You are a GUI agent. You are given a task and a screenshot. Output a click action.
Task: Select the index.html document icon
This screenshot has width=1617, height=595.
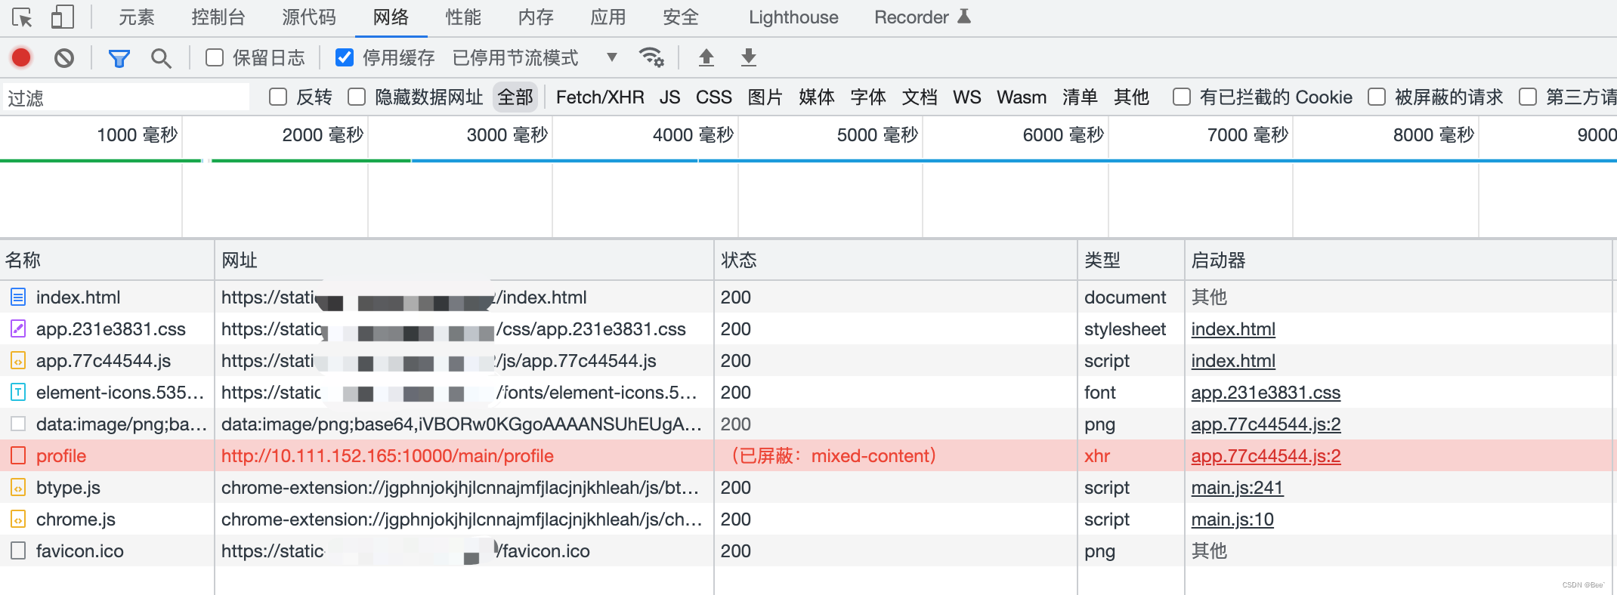click(18, 297)
